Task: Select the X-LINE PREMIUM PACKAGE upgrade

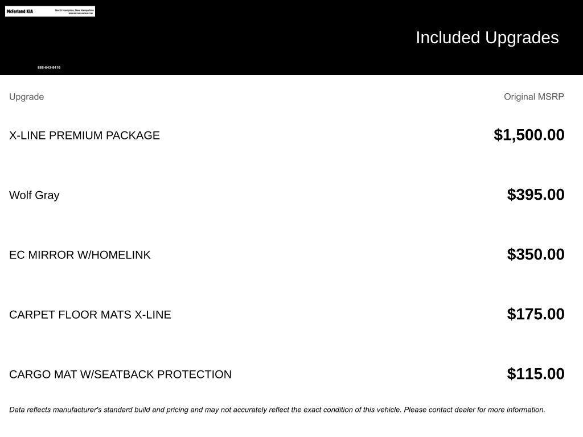Action: coord(84,135)
